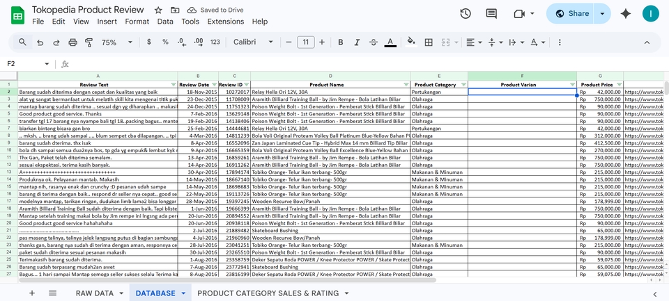Open the DATABASE tab options arrow
The height and width of the screenshot is (301, 669).
(x=183, y=293)
